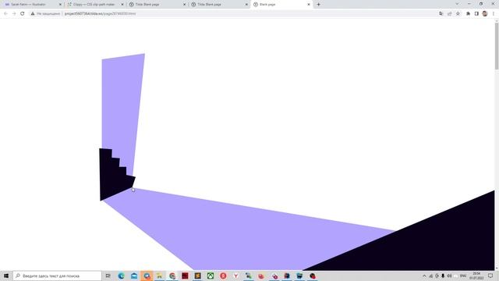The image size is (499, 281).
Task: Open the Chrome profile avatar
Action: (x=485, y=14)
